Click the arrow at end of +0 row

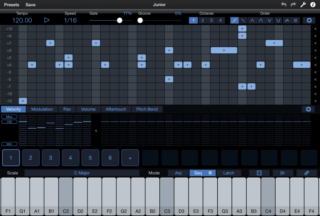(x=315, y=65)
